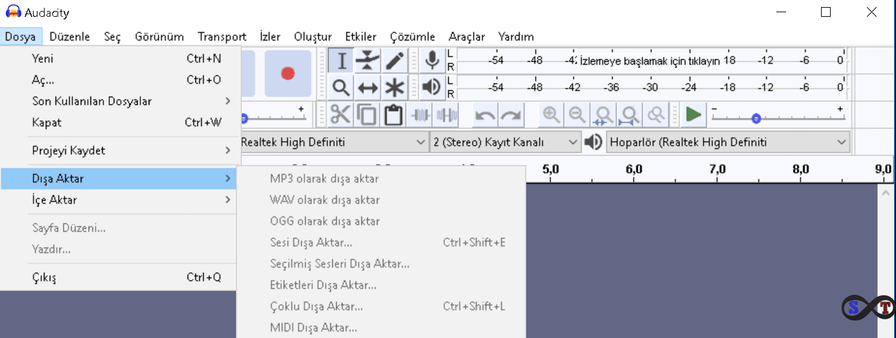This screenshot has width=896, height=338.
Task: Click the microphone recording meter icon
Action: pyautogui.click(x=431, y=61)
